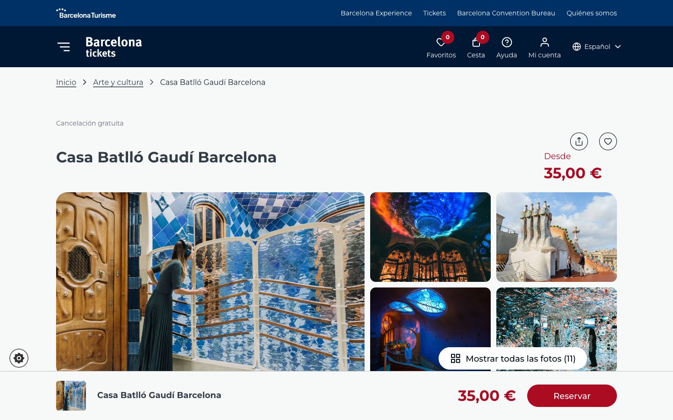This screenshot has width=673, height=420.
Task: Click the Ayuda question mark icon
Action: pyautogui.click(x=507, y=42)
